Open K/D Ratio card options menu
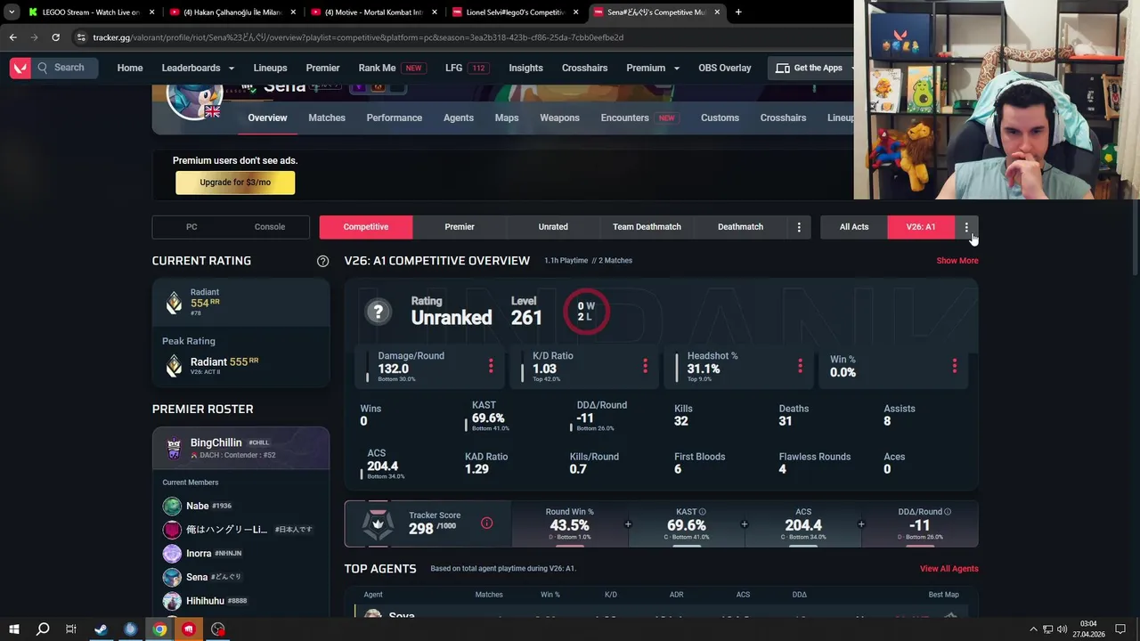Viewport: 1140px width, 641px height. pyautogui.click(x=645, y=366)
